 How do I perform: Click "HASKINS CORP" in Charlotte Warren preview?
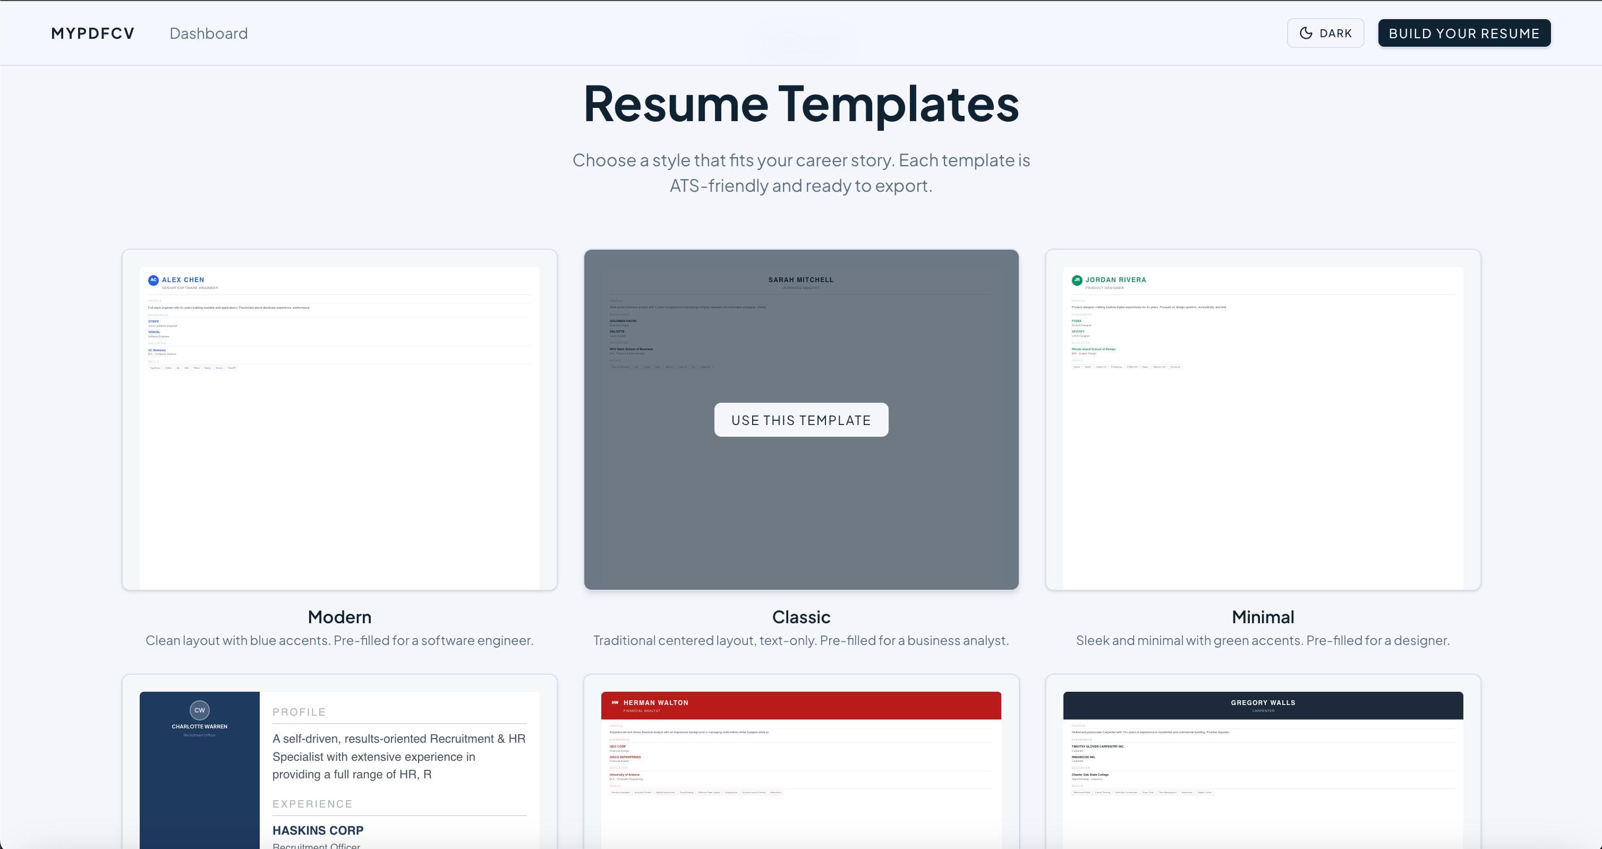pos(318,830)
